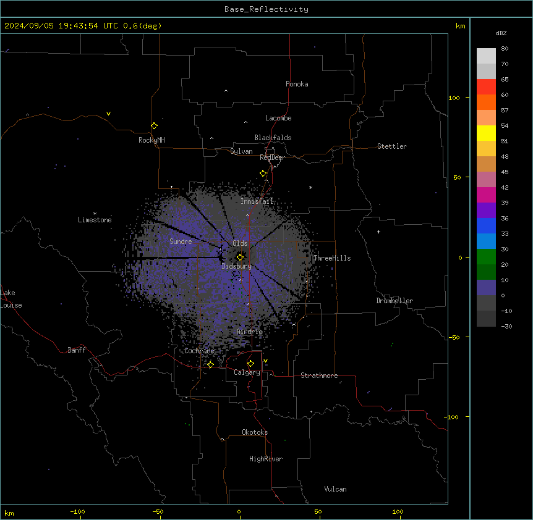Click the Blackfalds city label
This screenshot has height=520, width=533.
(273, 138)
